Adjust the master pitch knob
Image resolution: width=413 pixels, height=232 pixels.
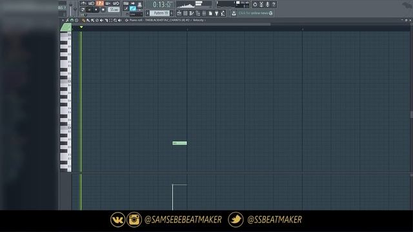(x=76, y=9)
